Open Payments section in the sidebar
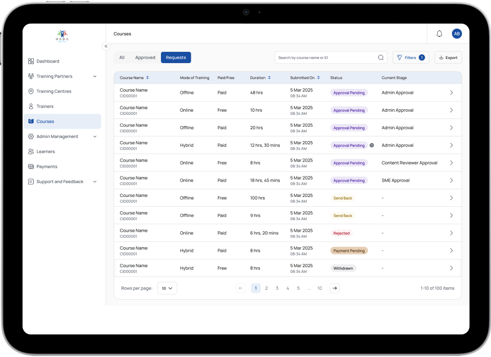This screenshot has height=357, width=491. 47,167
